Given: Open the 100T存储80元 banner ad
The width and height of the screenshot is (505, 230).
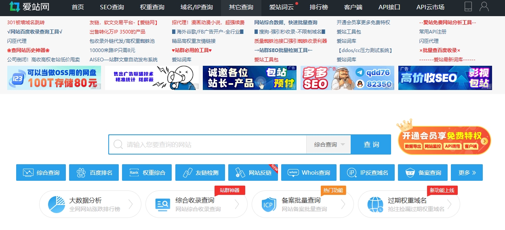Looking at the screenshot, I should [x=54, y=78].
